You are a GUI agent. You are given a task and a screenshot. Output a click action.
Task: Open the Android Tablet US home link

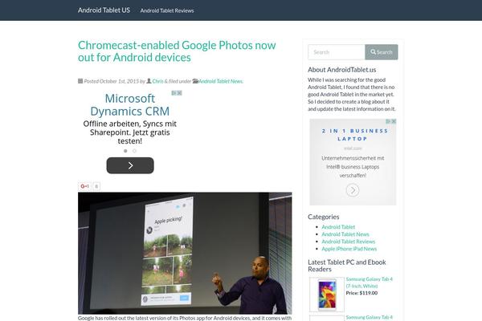pos(104,10)
